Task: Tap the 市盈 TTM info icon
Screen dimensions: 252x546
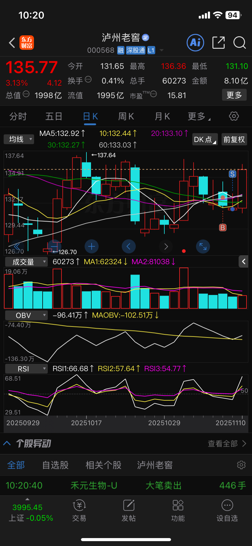Action: point(153,94)
